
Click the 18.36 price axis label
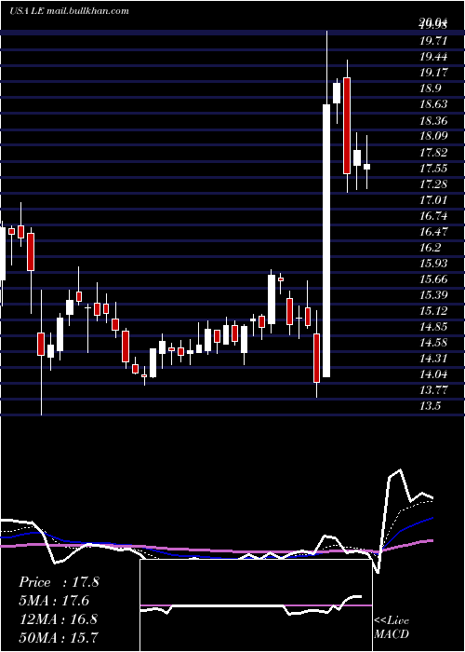[x=434, y=120]
